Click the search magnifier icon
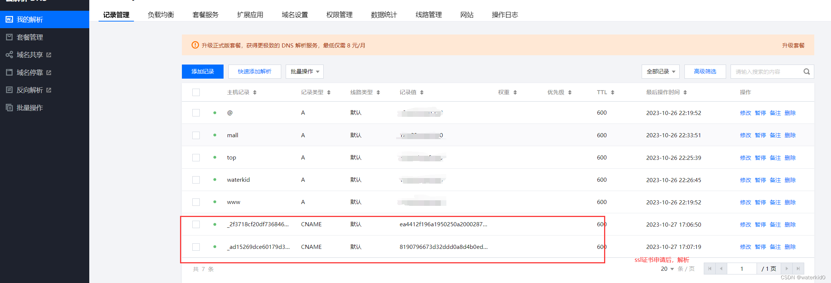Viewport: 831px width, 283px height. [x=806, y=72]
